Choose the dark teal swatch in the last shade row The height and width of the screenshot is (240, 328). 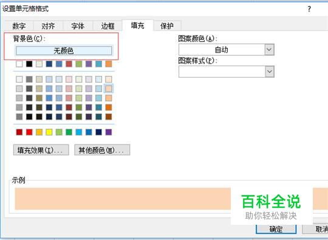point(99,117)
